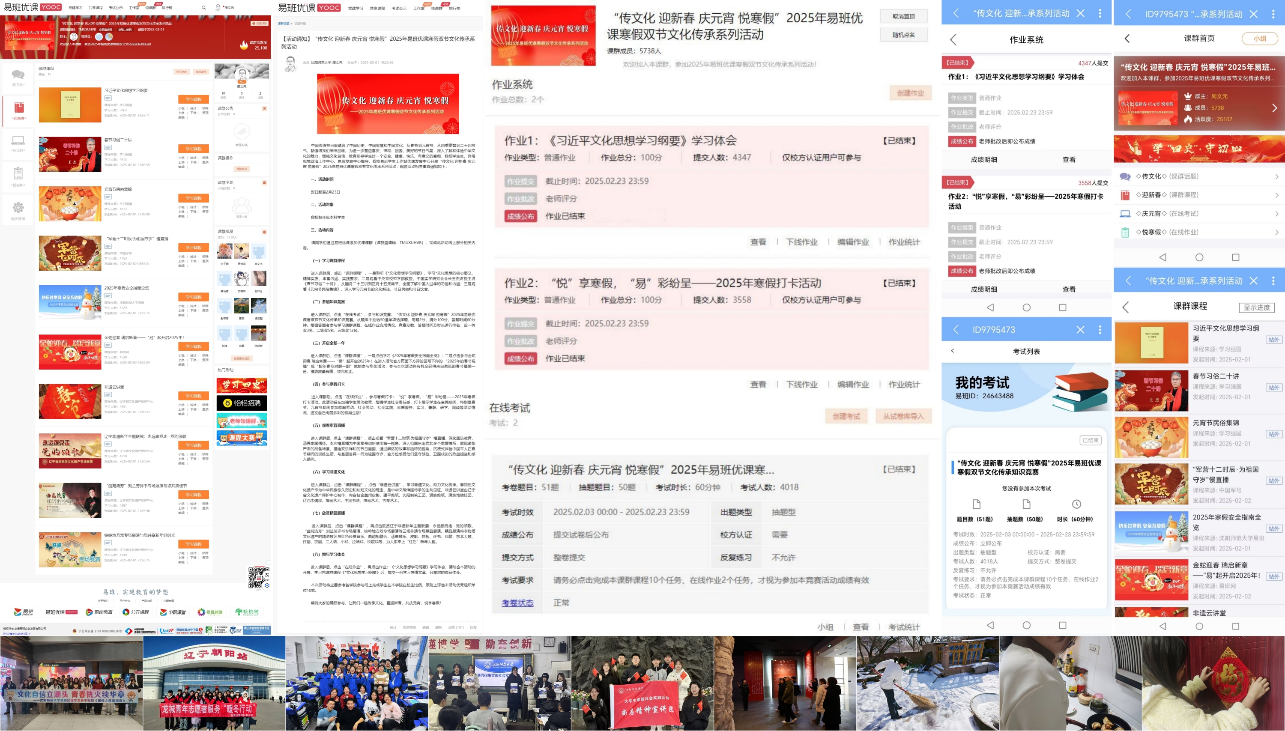Screen dimensions: 1285x731
Task: Click the edit icon beside 课群公告
Action: point(264,108)
